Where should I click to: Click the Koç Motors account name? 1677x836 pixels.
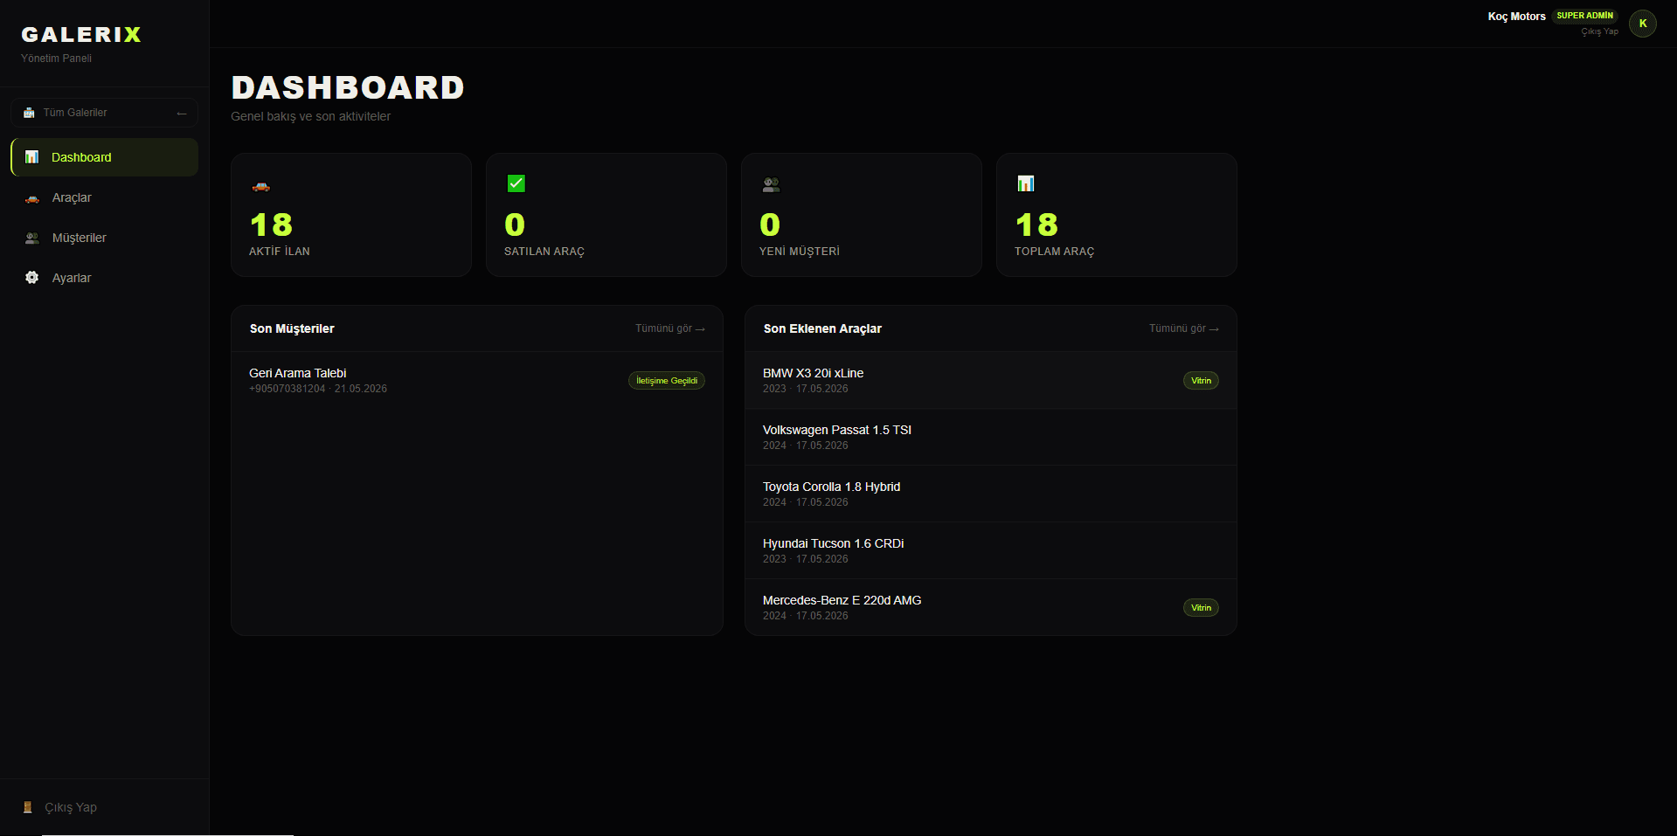(1516, 17)
